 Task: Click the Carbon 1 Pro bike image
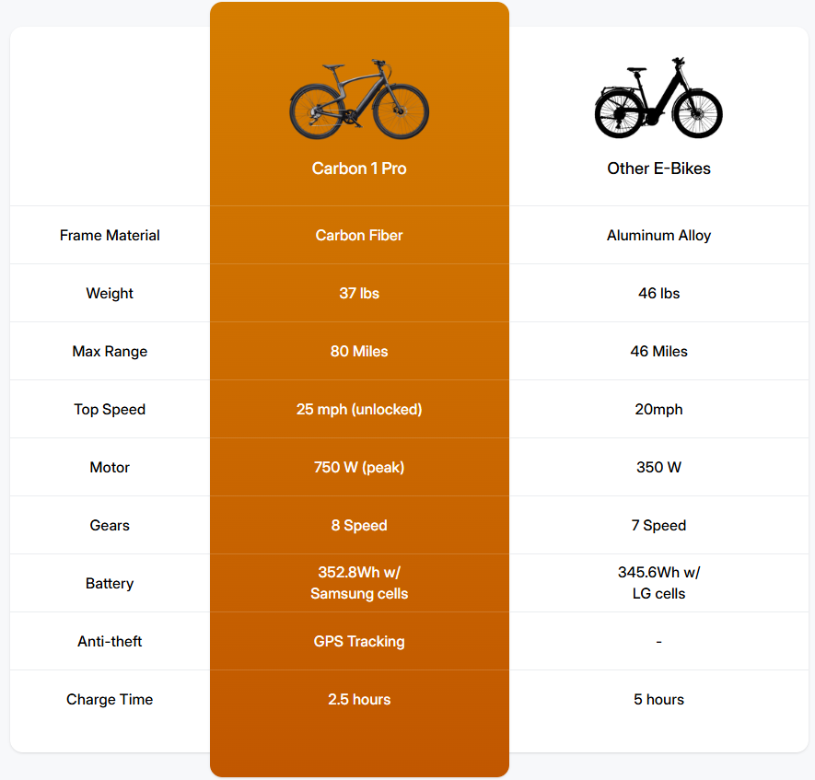coord(359,99)
